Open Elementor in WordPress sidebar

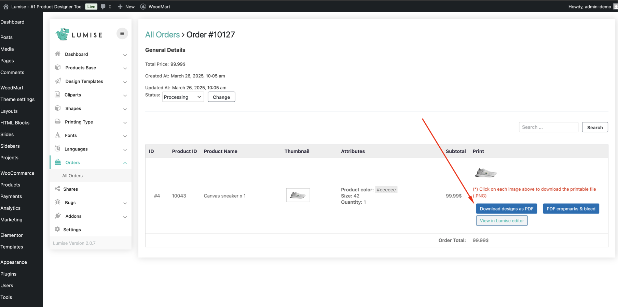click(12, 235)
